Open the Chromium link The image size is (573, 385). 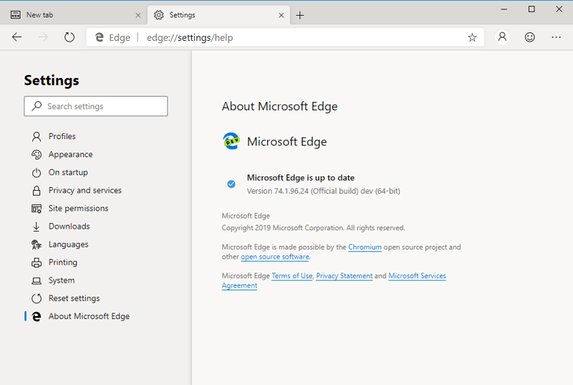365,247
